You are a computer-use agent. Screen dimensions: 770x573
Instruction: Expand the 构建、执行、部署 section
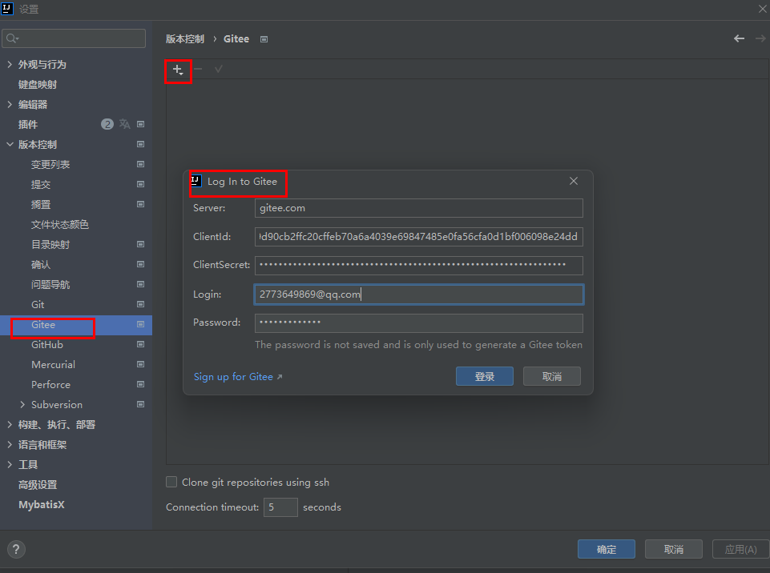click(10, 425)
